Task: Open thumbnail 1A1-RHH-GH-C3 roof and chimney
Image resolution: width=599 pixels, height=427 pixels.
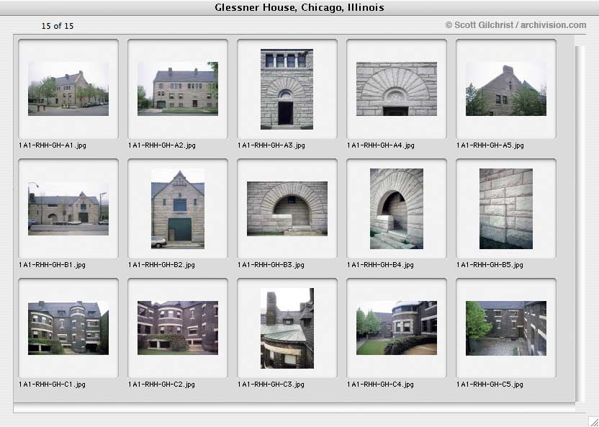Action: click(x=287, y=328)
